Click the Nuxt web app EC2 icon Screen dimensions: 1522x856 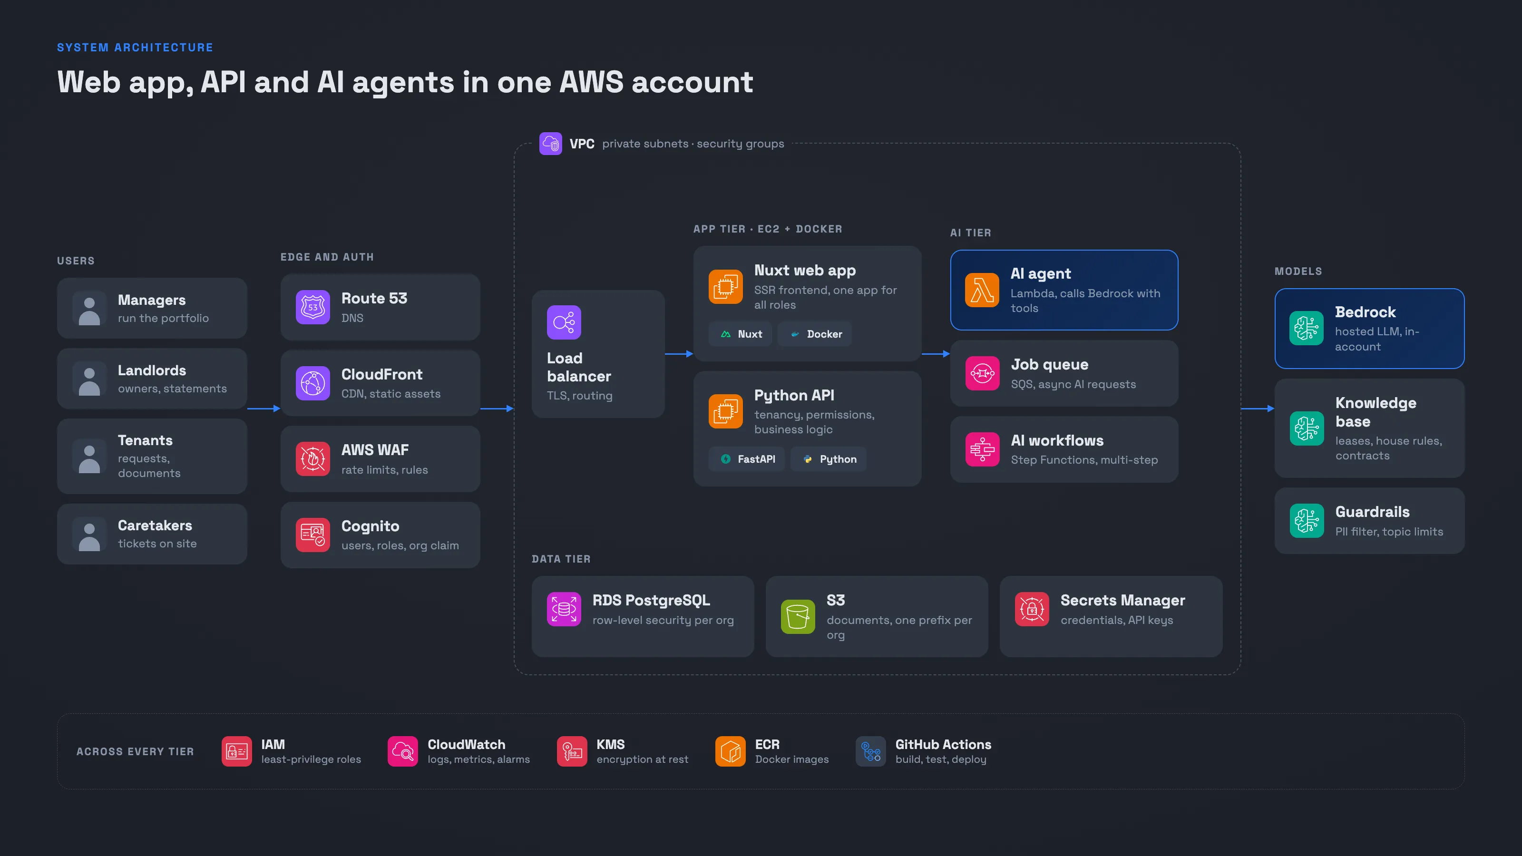(x=725, y=287)
